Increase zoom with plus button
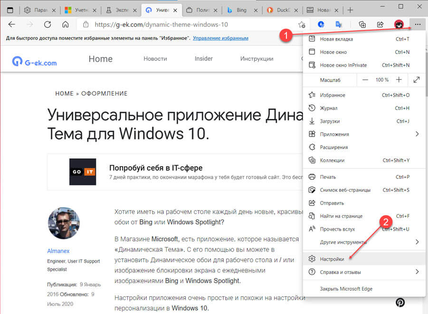 coord(399,80)
